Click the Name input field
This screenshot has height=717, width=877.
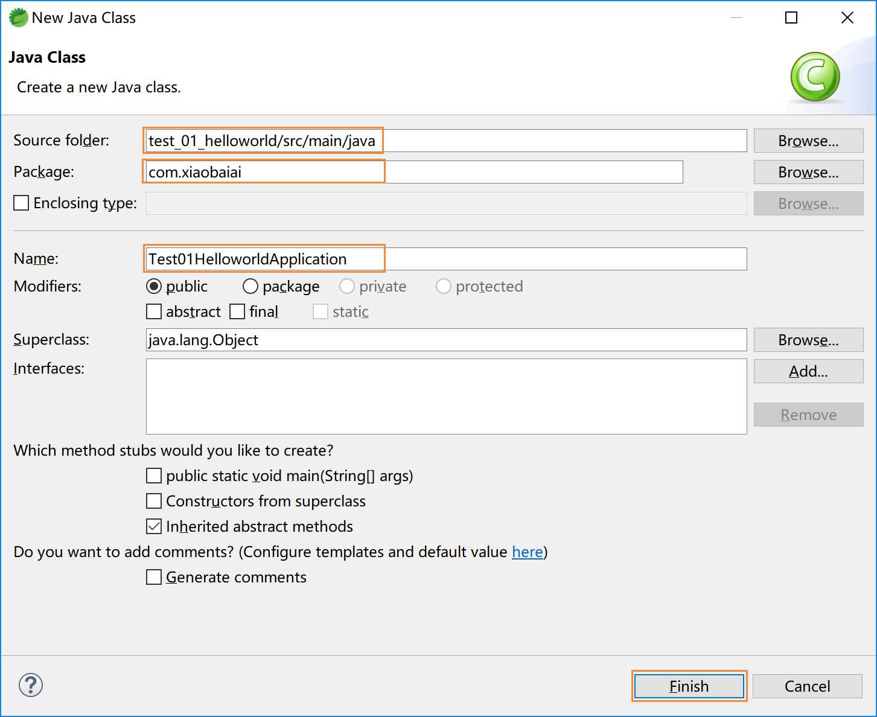pyautogui.click(x=446, y=259)
